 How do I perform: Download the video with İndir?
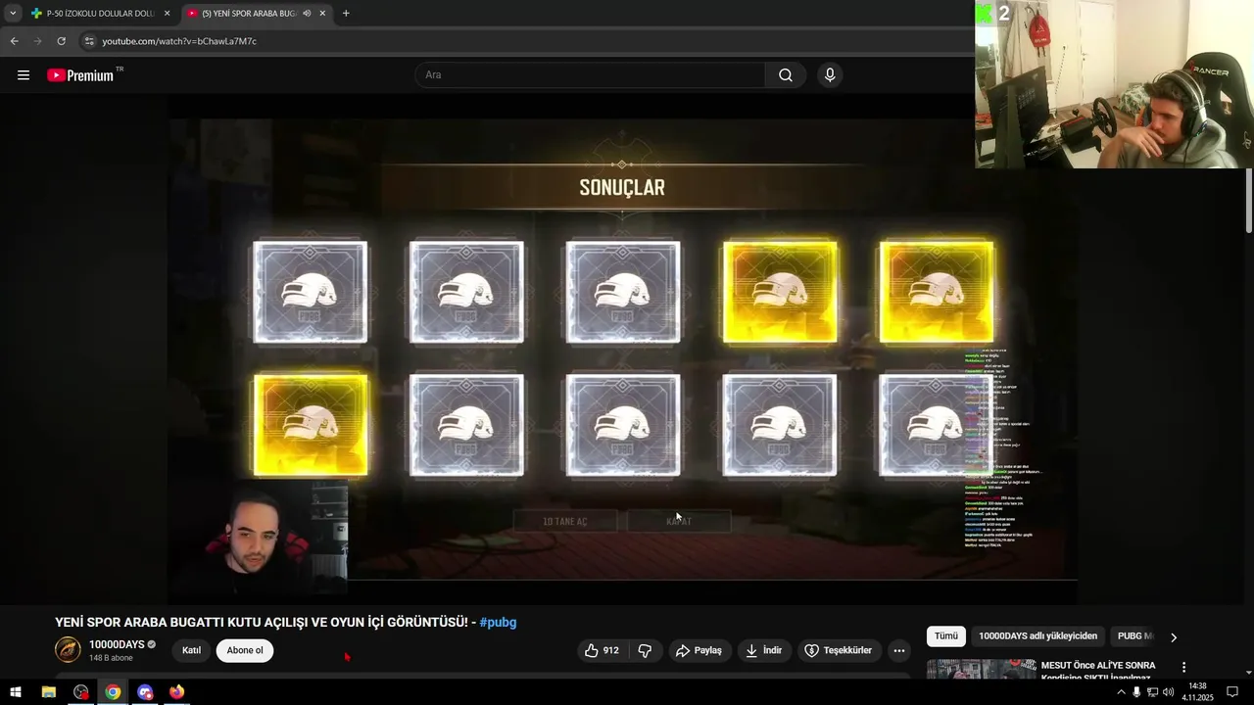pyautogui.click(x=763, y=650)
